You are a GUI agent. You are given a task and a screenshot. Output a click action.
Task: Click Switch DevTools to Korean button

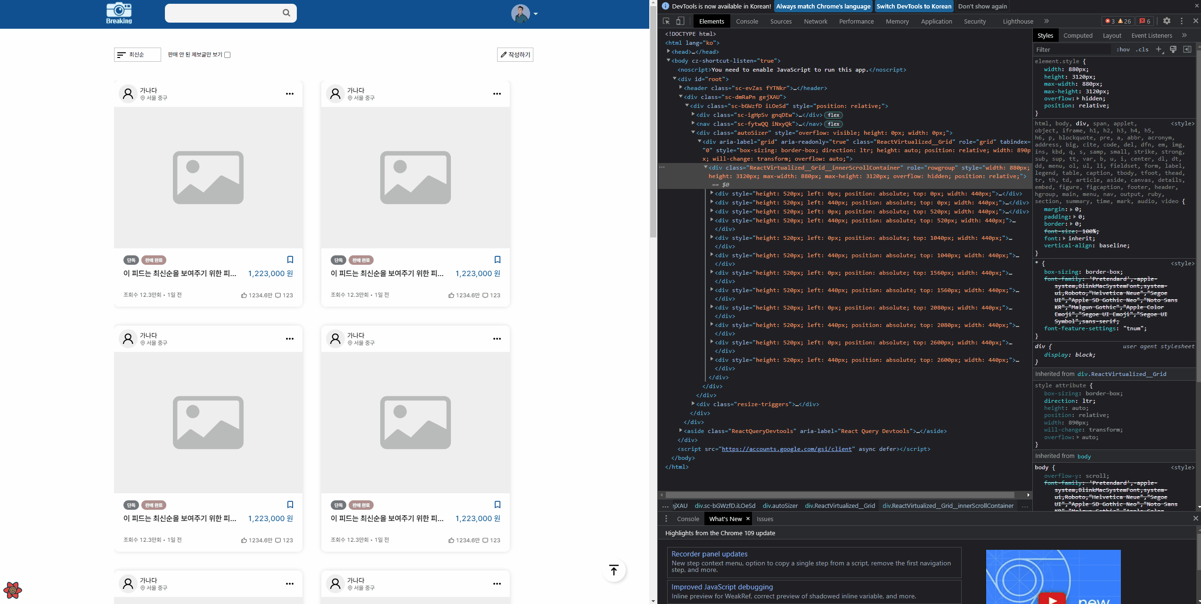pyautogui.click(x=914, y=6)
